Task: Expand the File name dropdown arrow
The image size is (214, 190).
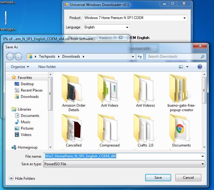Action: point(203,156)
